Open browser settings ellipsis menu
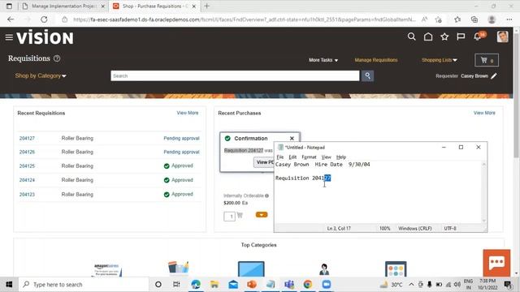This screenshot has width=520, height=292. (x=509, y=19)
